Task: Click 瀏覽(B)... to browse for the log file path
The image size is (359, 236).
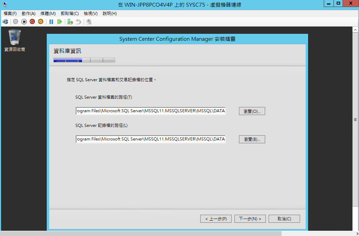Action: click(x=252, y=139)
